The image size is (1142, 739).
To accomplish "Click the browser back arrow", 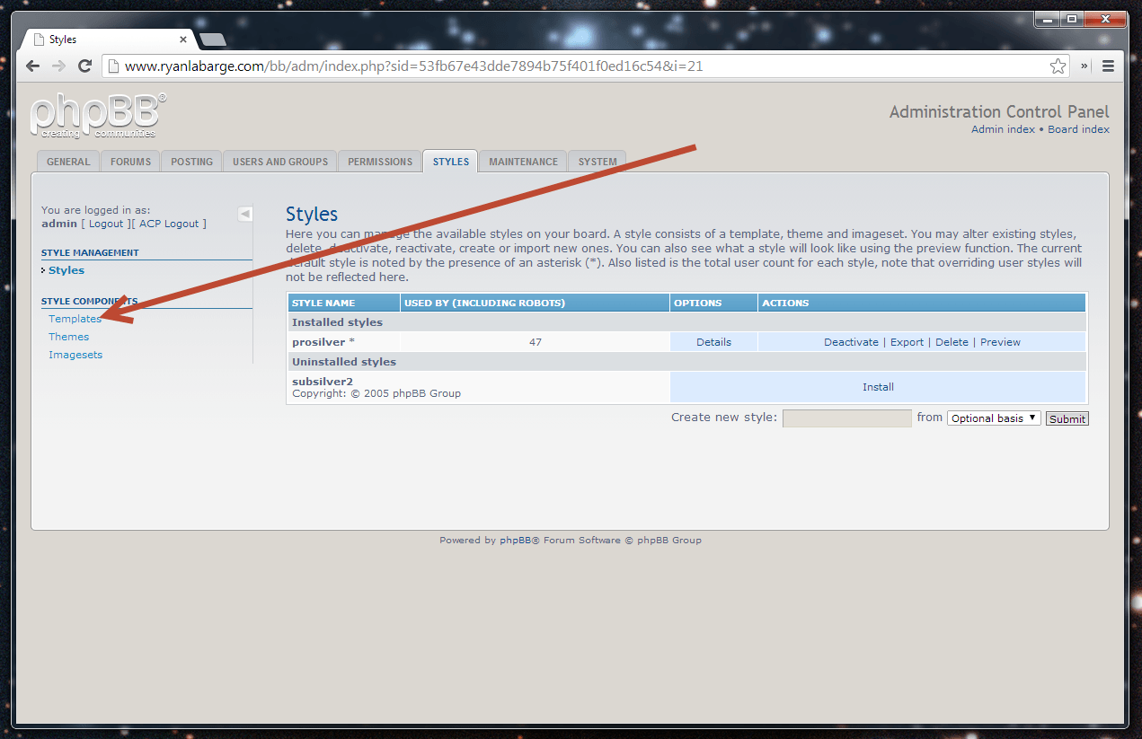I will pos(32,66).
